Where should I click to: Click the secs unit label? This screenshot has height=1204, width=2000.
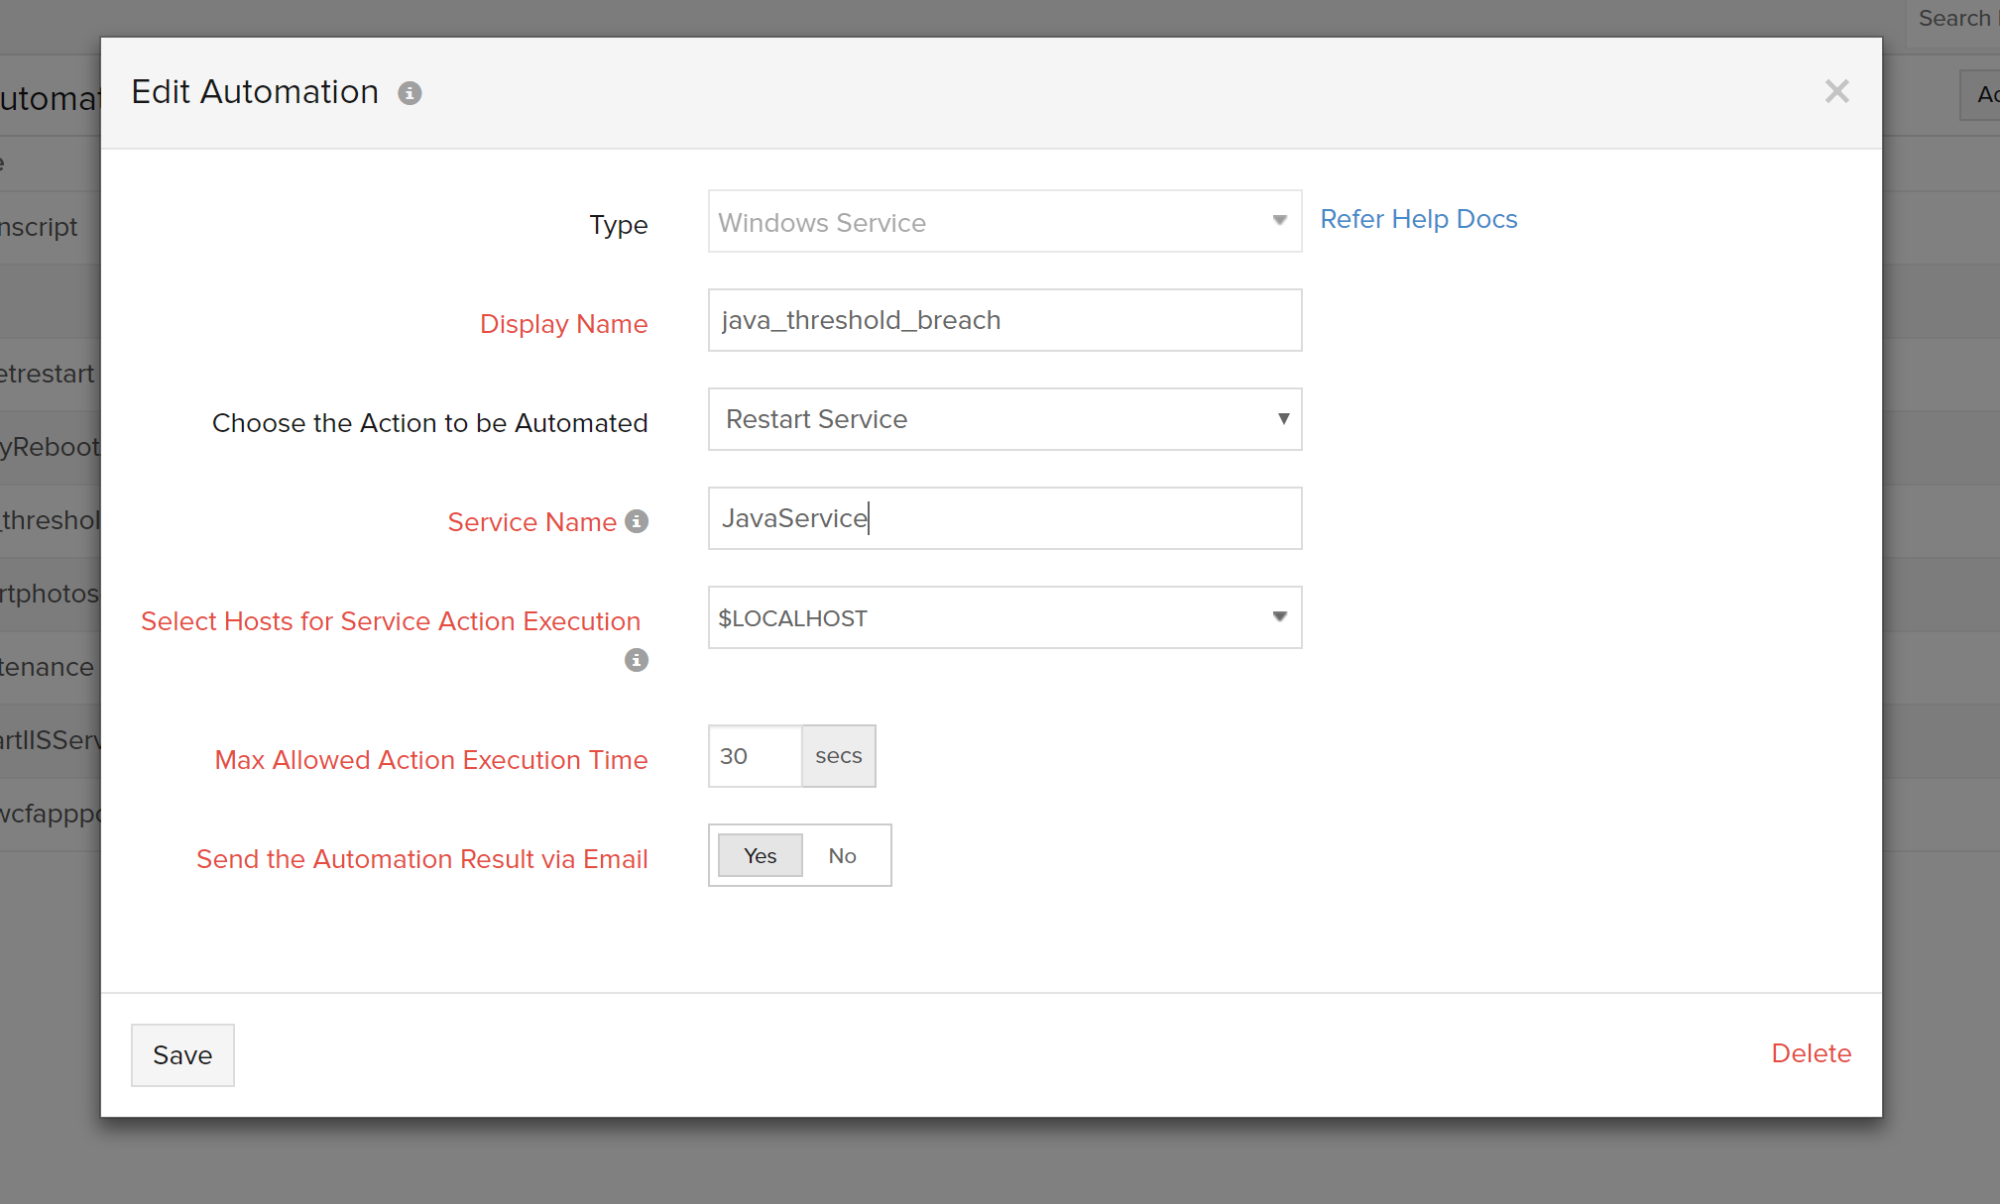(x=839, y=756)
